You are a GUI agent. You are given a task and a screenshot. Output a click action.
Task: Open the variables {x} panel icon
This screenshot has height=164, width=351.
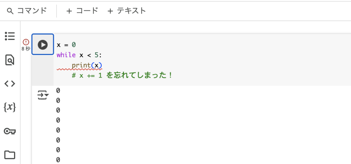click(10, 107)
